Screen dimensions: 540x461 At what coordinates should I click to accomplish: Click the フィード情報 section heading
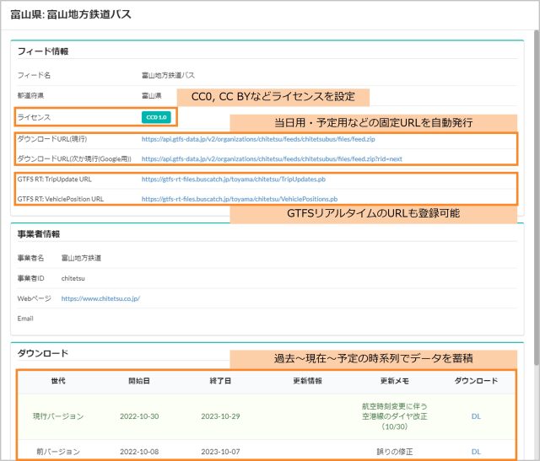tap(43, 51)
